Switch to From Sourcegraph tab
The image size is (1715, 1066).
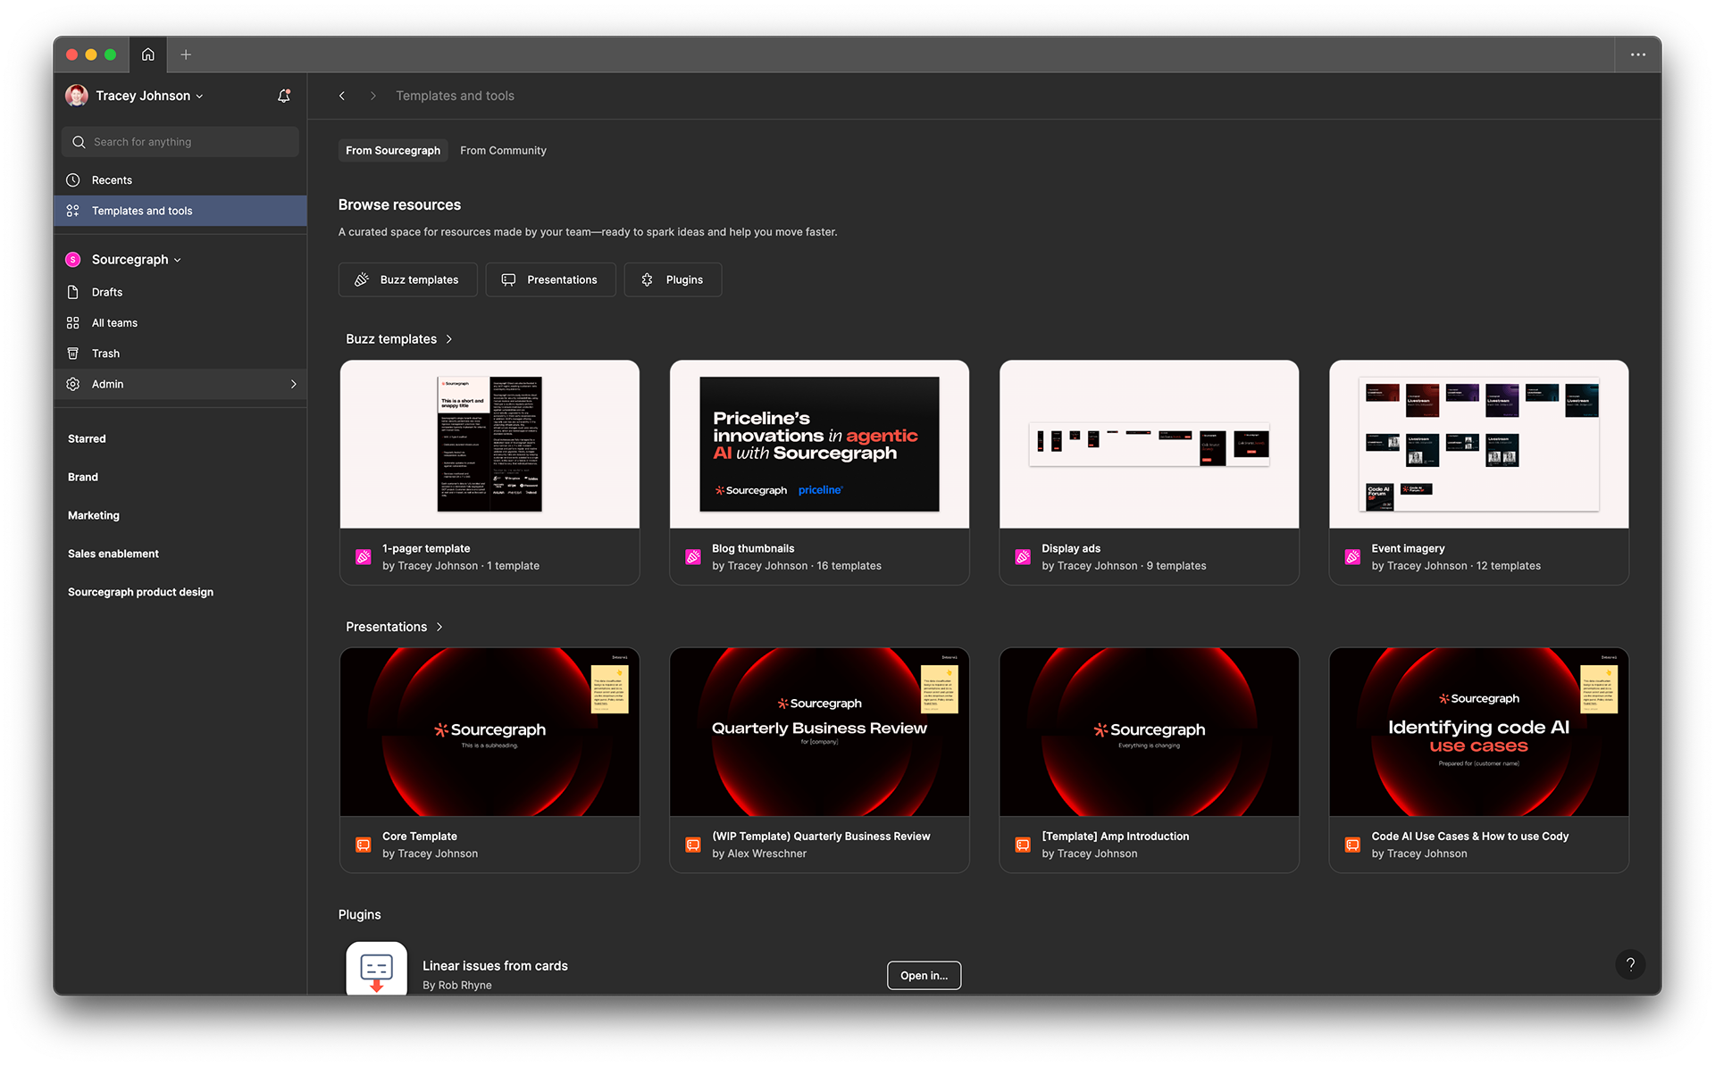pyautogui.click(x=393, y=150)
